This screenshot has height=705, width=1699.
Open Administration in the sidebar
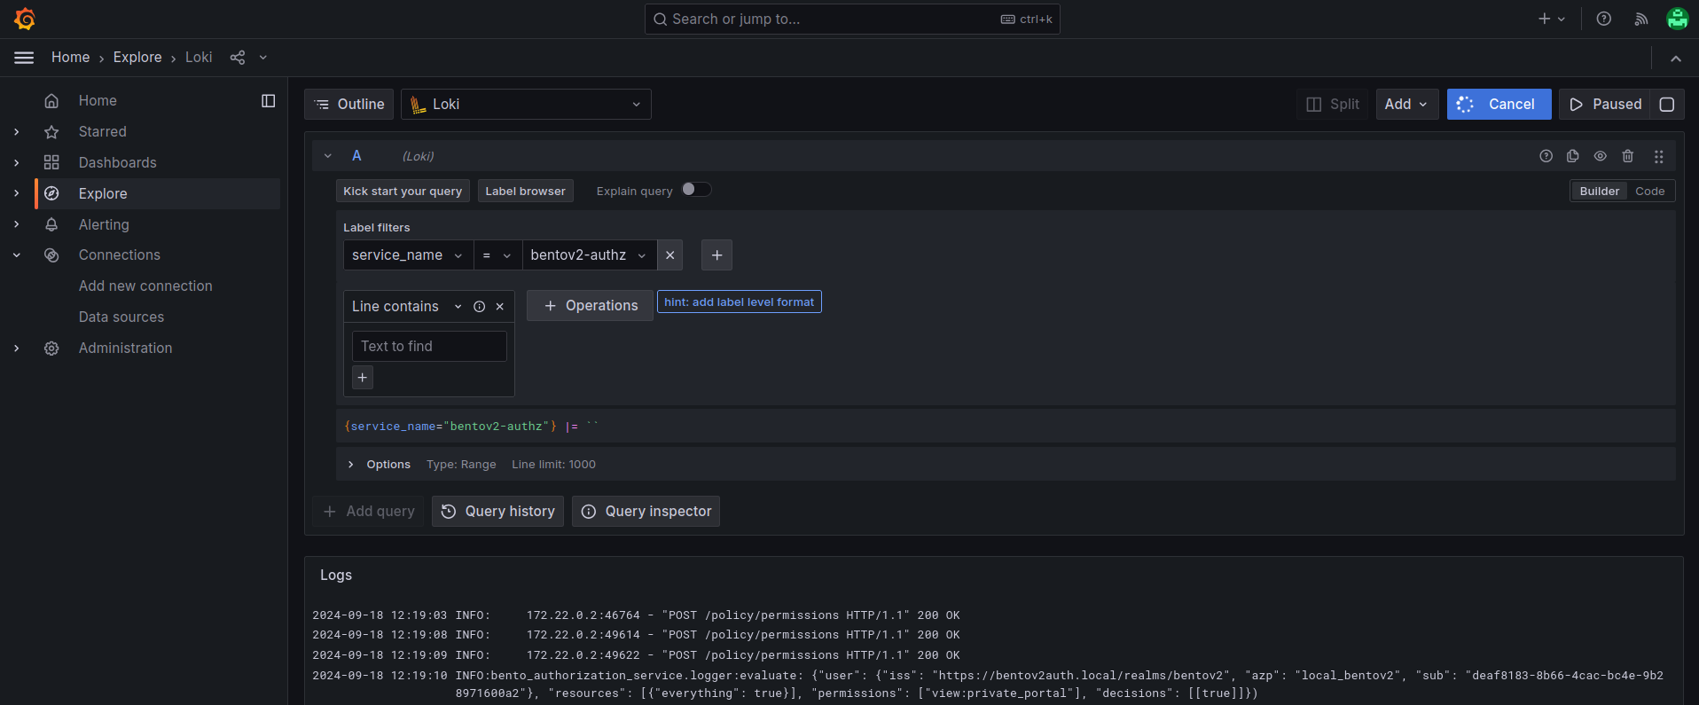click(125, 349)
